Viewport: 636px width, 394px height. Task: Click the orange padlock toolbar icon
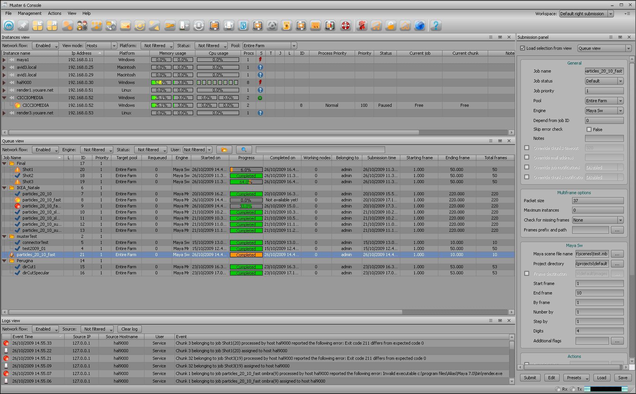(x=390, y=25)
